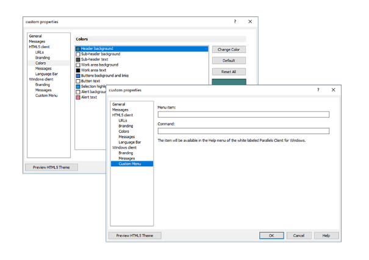Close the back custom properties window
Viewport: 369px width, 260px height.
250,21
